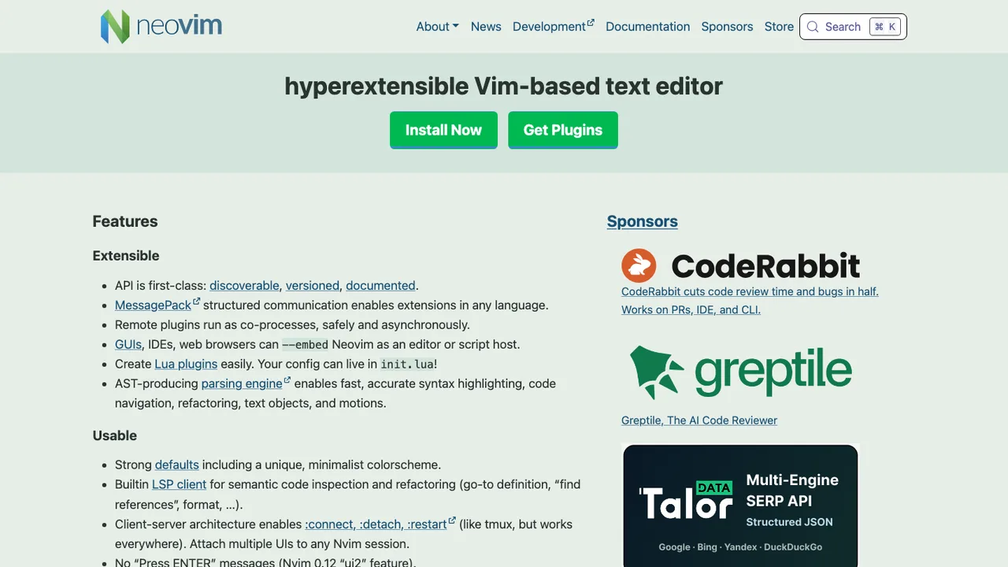Open the Talor Data SERP API banner
This screenshot has height=567, width=1008.
[740, 506]
